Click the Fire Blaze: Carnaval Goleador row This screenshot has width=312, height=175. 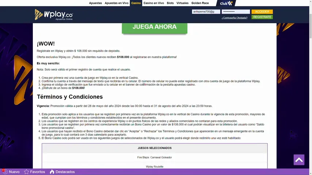coord(155,157)
